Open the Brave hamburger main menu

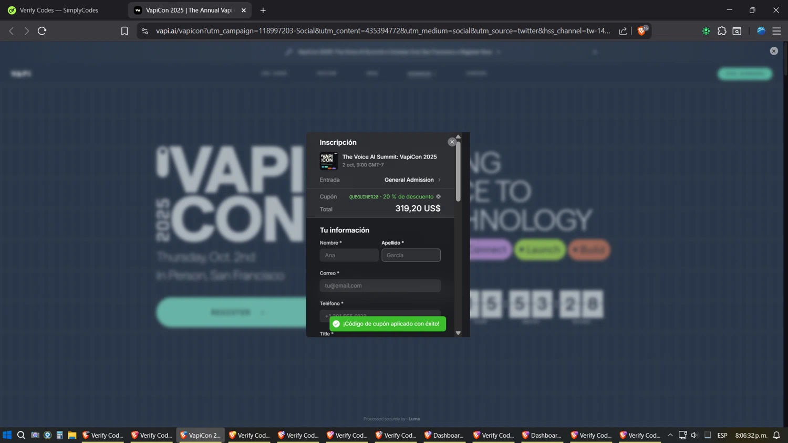tap(776, 31)
